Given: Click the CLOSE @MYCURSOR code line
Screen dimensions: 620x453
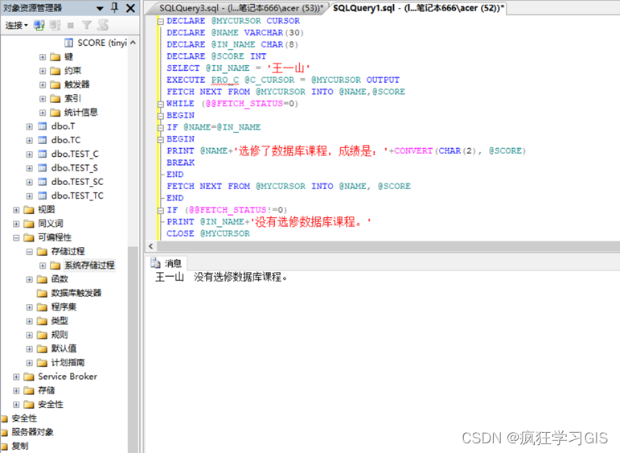Looking at the screenshot, I should point(208,233).
